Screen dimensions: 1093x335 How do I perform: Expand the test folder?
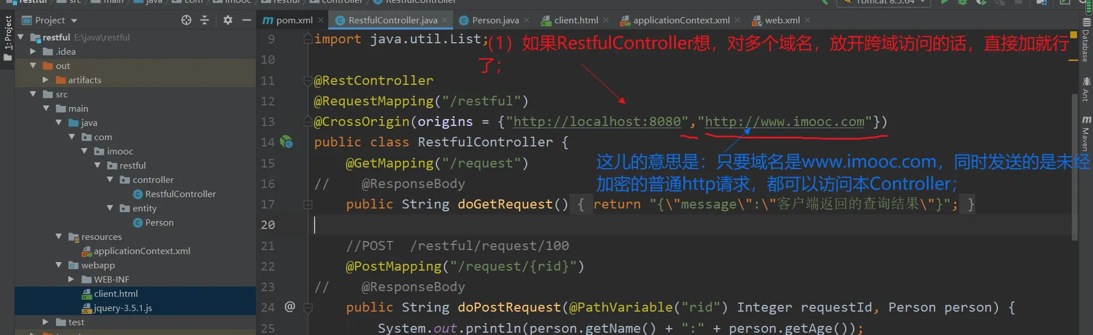[46, 322]
